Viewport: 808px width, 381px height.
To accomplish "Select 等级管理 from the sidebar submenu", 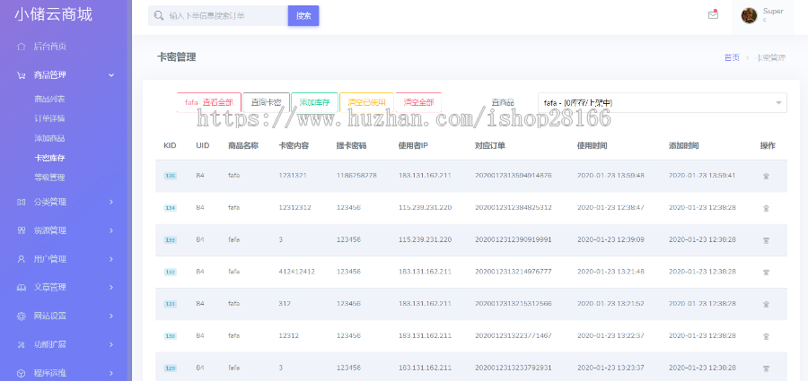I will click(x=49, y=178).
